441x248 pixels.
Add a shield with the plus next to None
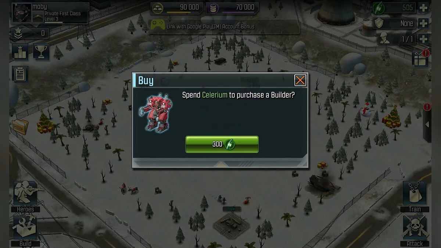(423, 24)
